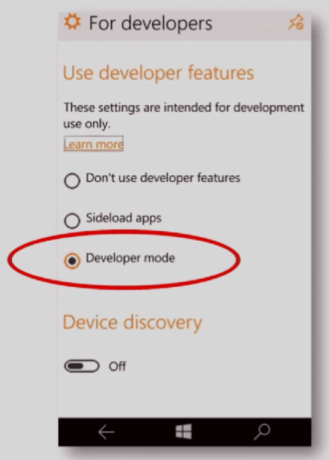Click the Use developer features heading
This screenshot has width=329, height=460.
(159, 73)
